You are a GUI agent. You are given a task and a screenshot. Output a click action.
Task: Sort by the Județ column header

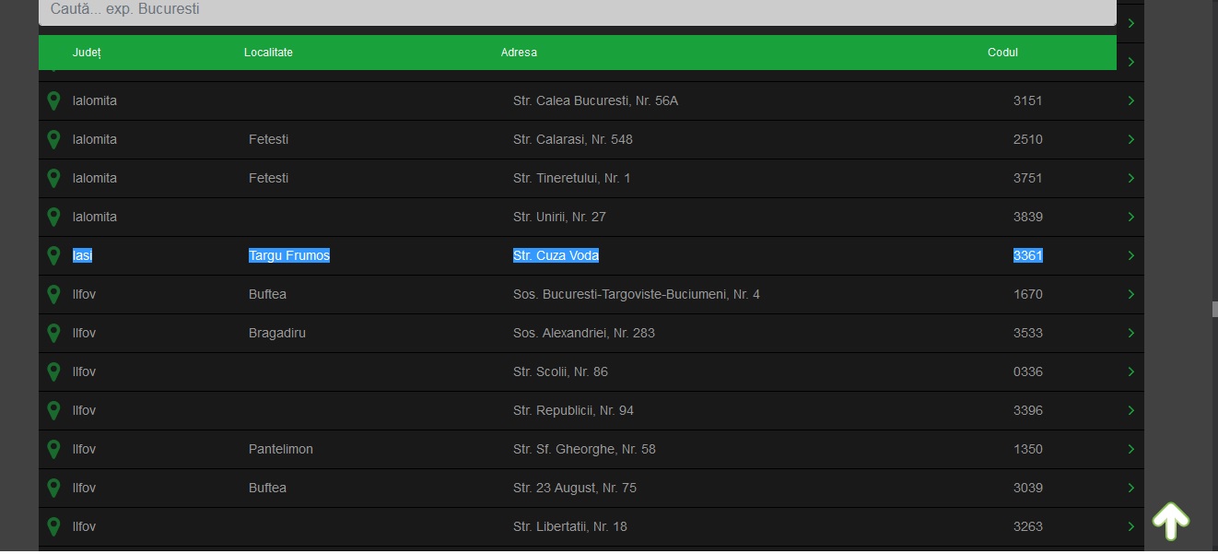point(87,53)
